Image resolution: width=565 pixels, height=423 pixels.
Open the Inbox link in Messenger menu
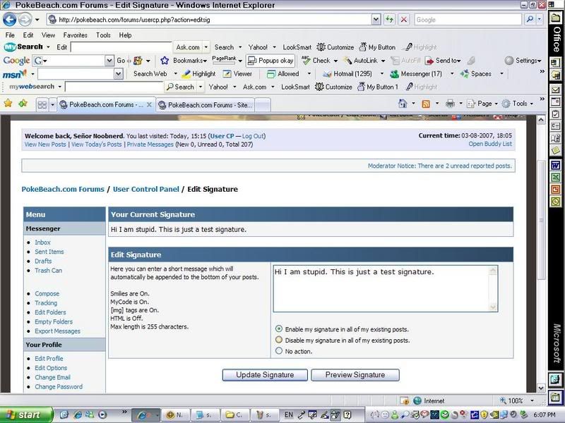pos(42,243)
